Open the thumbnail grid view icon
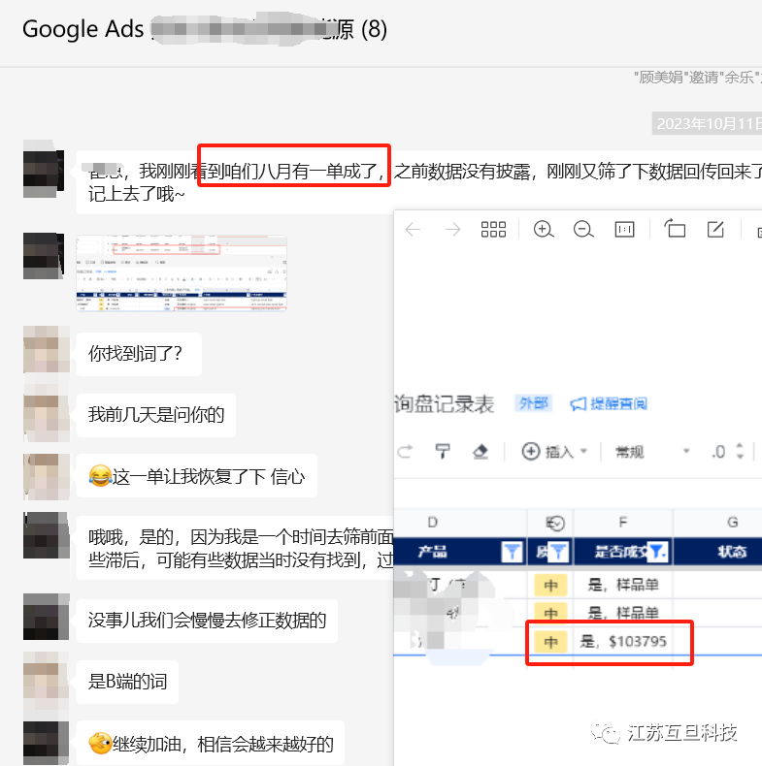This screenshot has height=766, width=762. pyautogui.click(x=494, y=230)
